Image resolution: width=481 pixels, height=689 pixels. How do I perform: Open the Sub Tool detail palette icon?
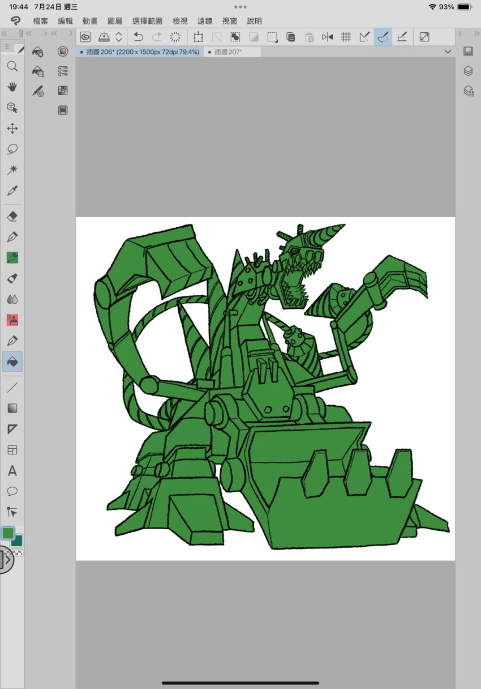tap(38, 52)
